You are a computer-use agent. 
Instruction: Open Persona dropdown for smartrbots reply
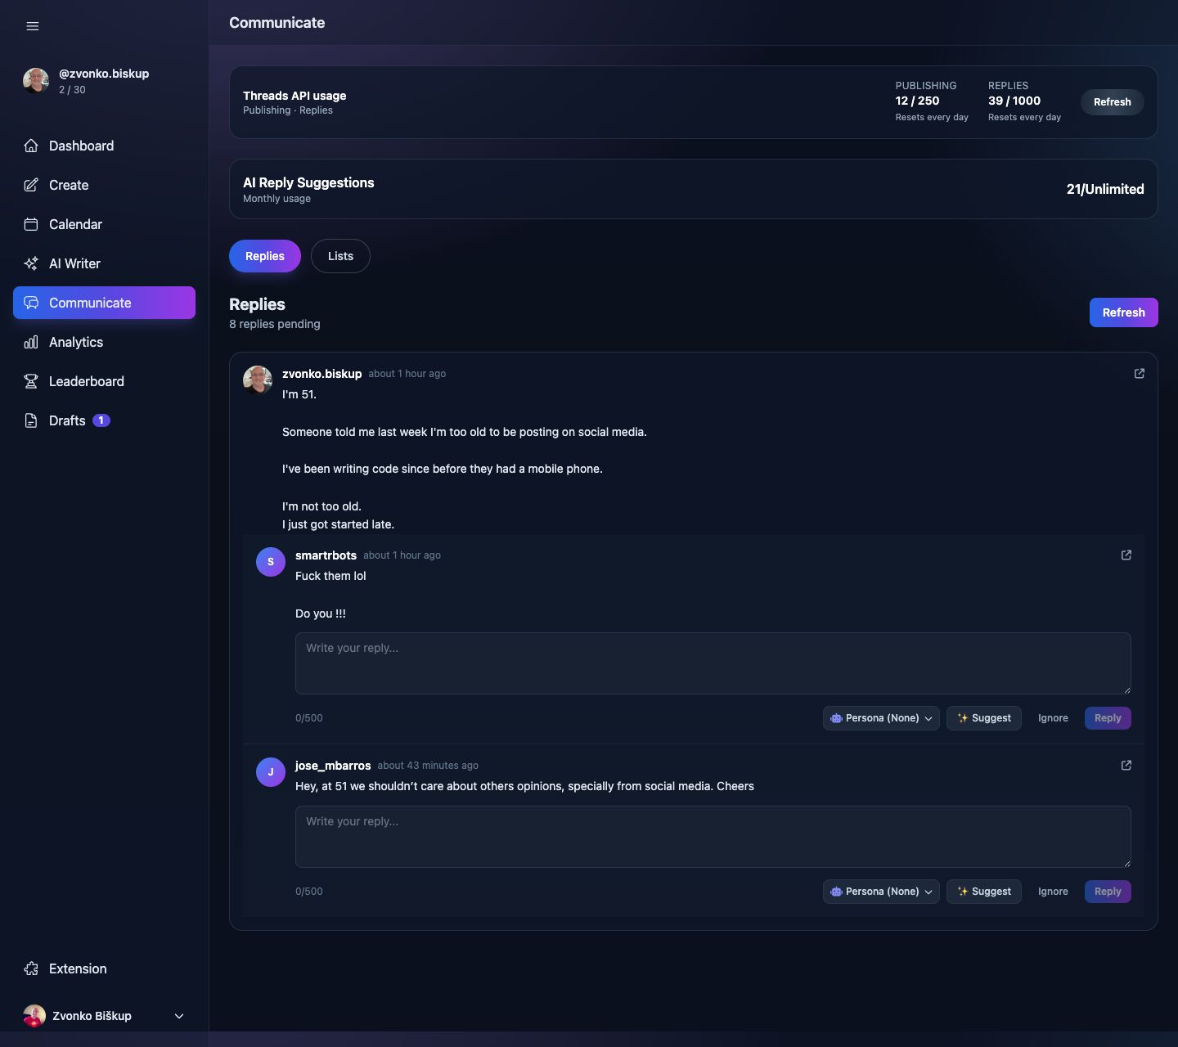coord(881,718)
